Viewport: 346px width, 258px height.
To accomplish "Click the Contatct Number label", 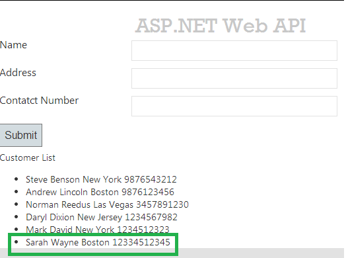I will click(39, 101).
